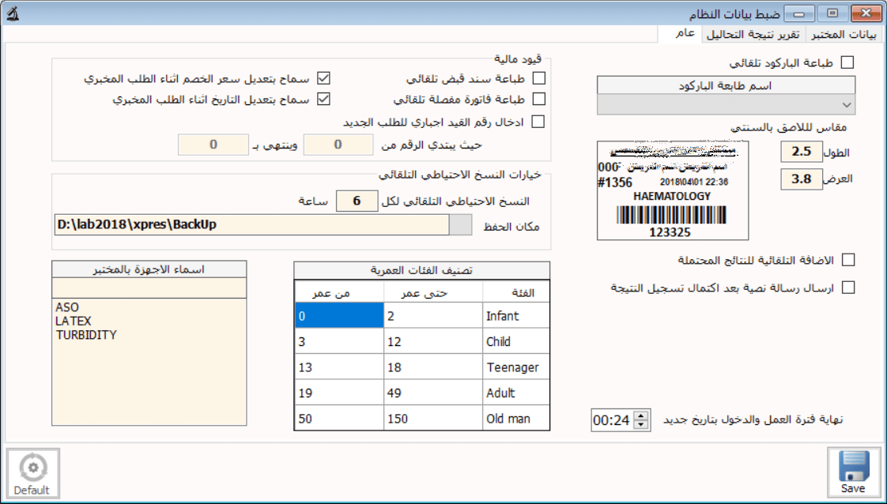This screenshot has height=504, width=887.
Task: Toggle send SMS after result registration
Action: (x=847, y=288)
